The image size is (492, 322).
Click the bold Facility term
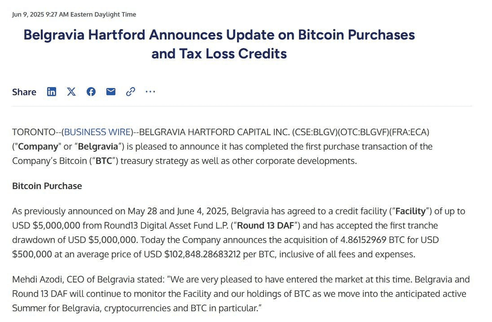410,211
